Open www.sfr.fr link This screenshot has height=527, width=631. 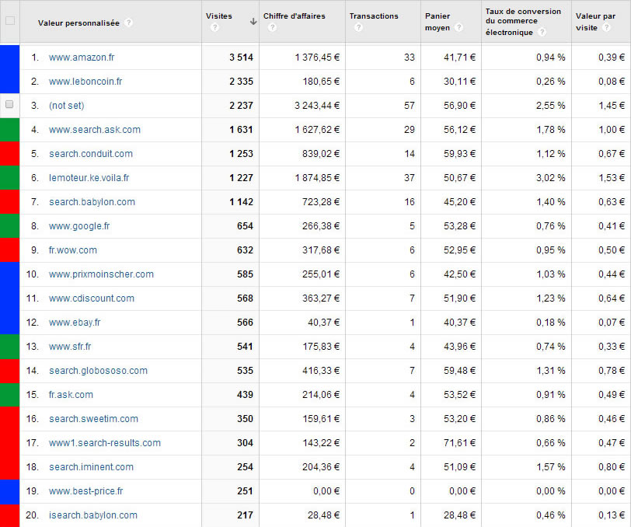tap(70, 347)
